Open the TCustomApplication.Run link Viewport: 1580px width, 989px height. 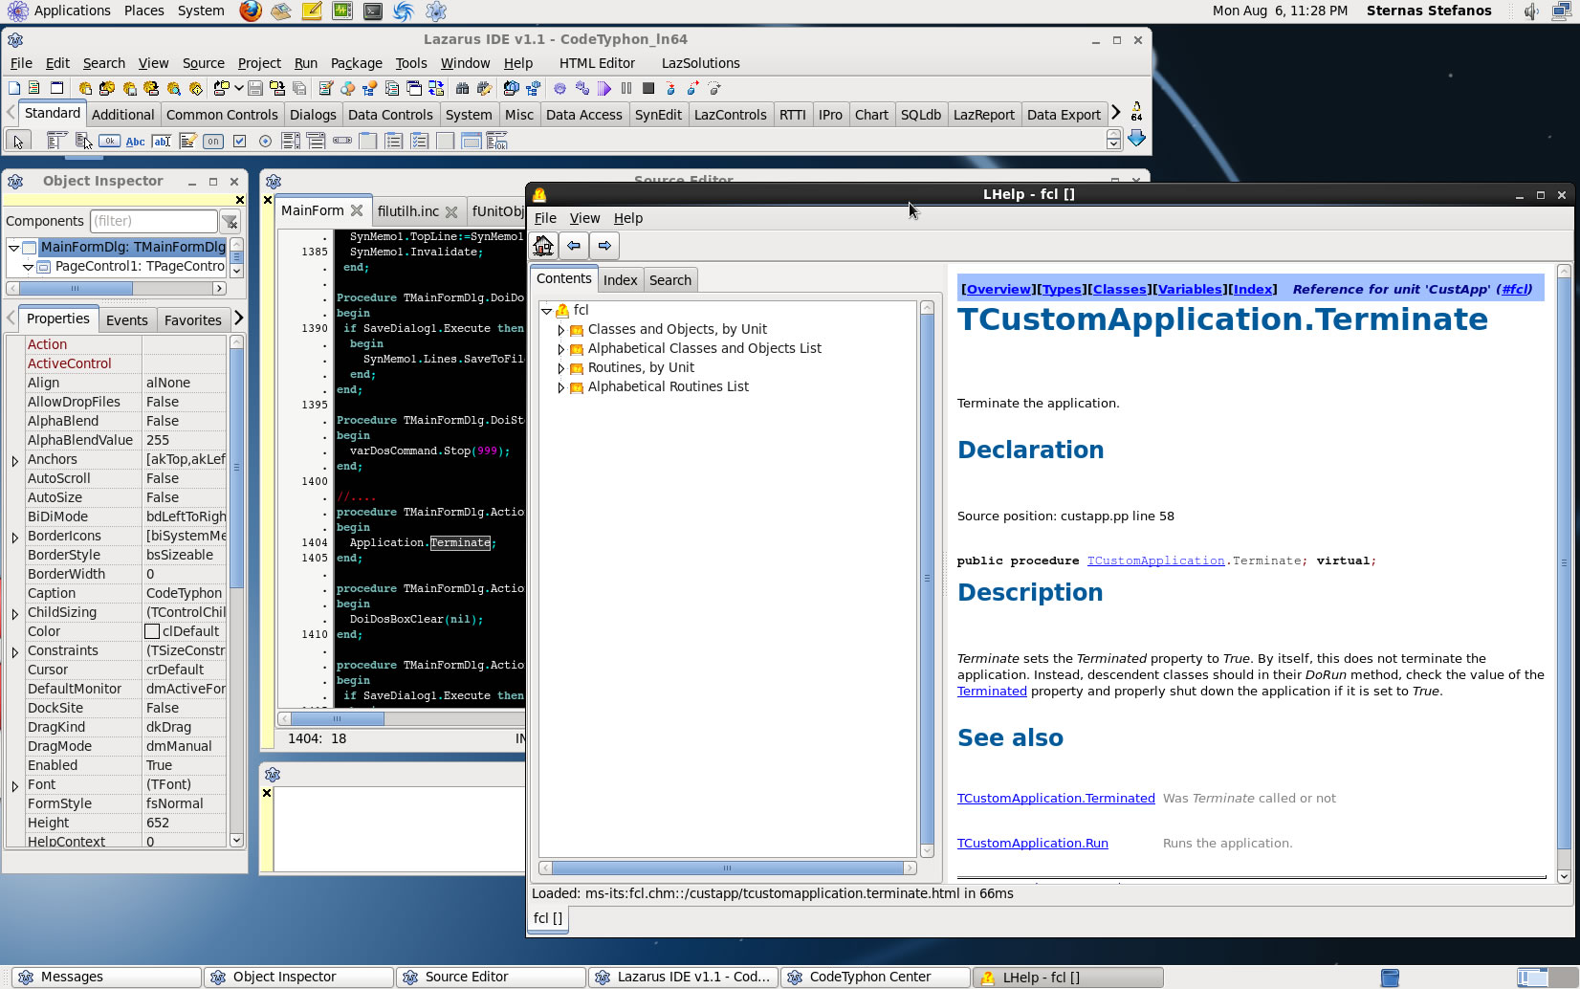click(1033, 843)
